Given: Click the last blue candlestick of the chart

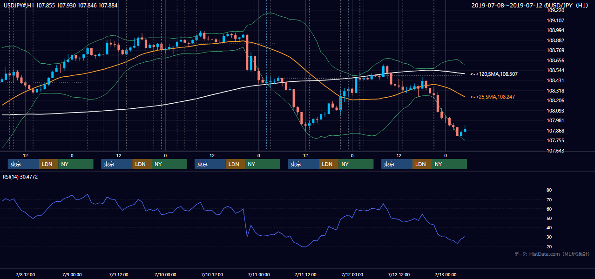Looking at the screenshot, I should 465,130.
